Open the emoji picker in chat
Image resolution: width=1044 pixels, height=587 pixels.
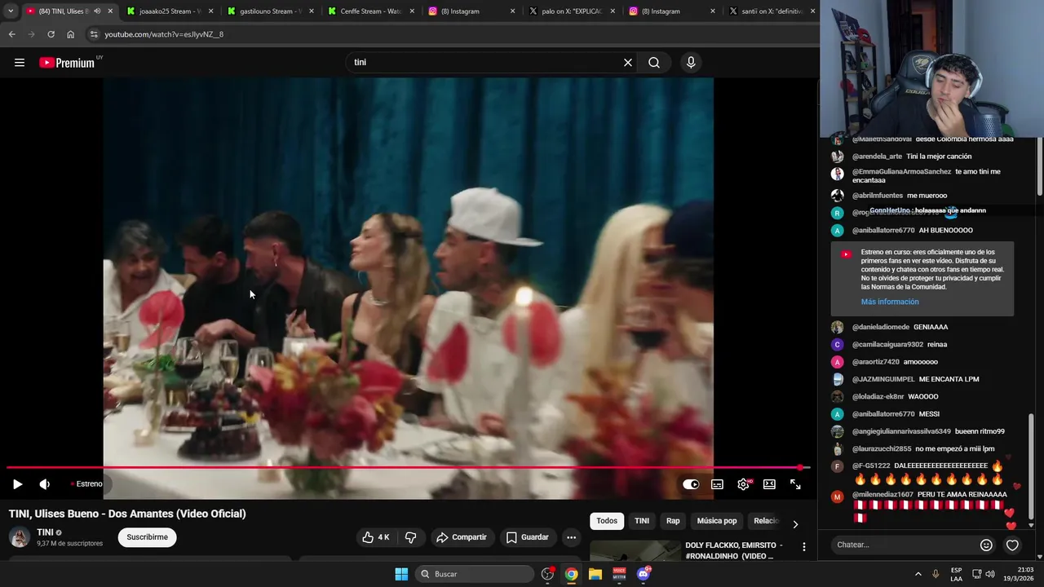pos(986,545)
